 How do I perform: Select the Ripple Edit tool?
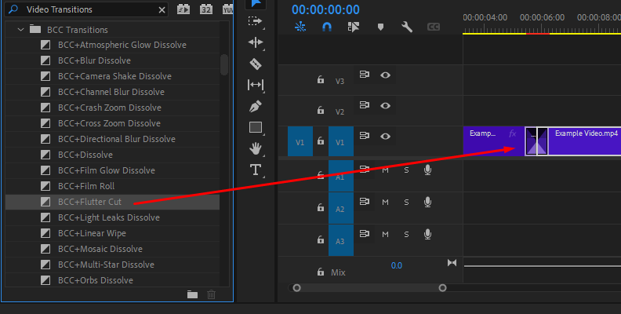point(256,42)
